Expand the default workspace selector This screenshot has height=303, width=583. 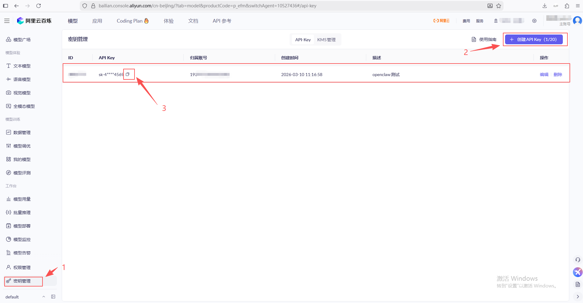pyautogui.click(x=43, y=297)
